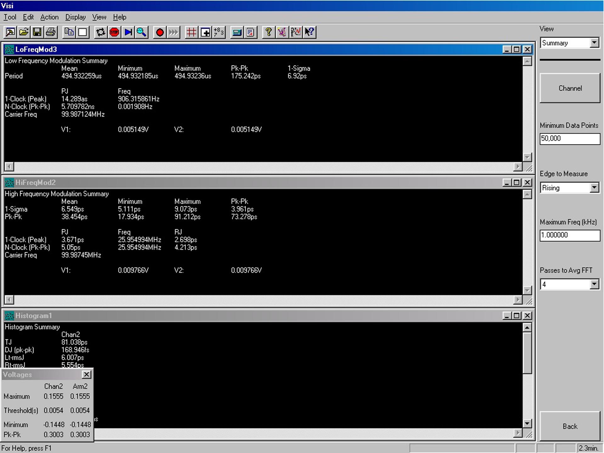Open the View menu
This screenshot has width=604, height=453.
click(99, 17)
